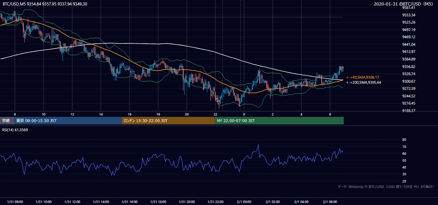
Task: Click the <-<40,SMA,9306.17 label
Action: pos(363,77)
